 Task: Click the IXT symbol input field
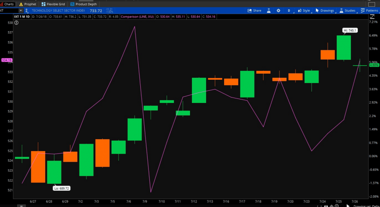[x=9, y=11]
